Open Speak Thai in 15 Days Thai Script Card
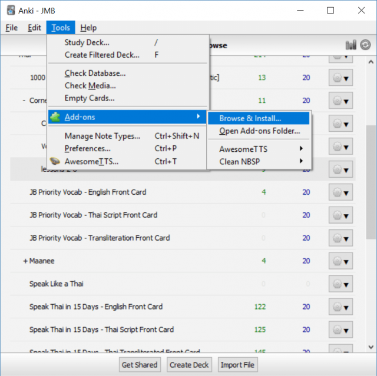 click(101, 330)
